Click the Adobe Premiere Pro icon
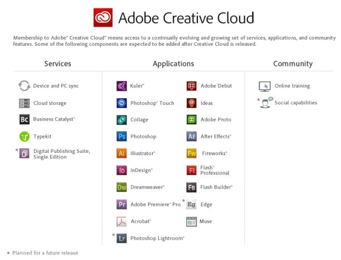Image resolution: width=341 pixels, height=260 pixels. point(121,205)
